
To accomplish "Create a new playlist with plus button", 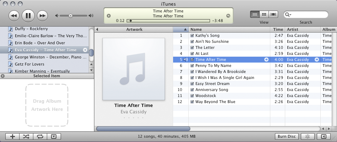I will (x=12, y=136).
